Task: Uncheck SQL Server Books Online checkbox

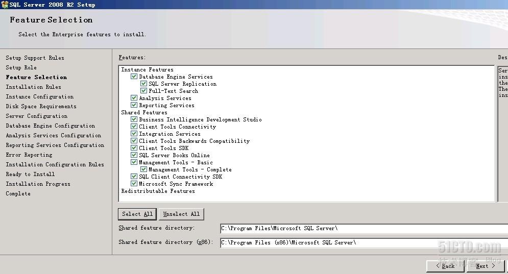Action: tap(134, 155)
